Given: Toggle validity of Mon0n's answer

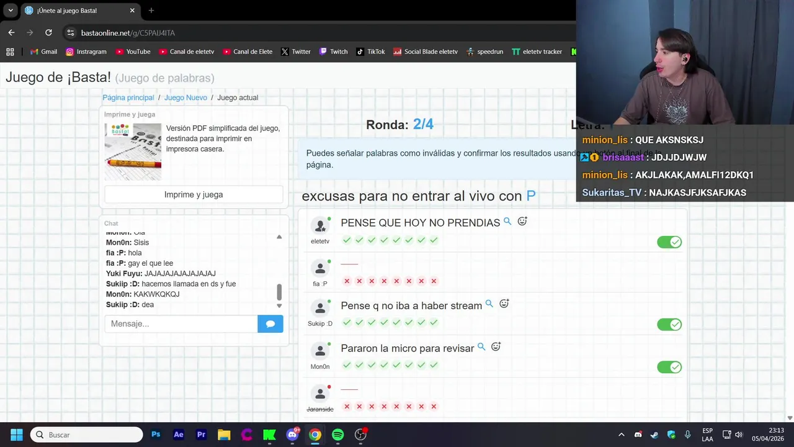Looking at the screenshot, I should coord(669,367).
